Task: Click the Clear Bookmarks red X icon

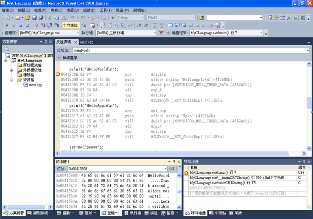Action: click(x=218, y=25)
